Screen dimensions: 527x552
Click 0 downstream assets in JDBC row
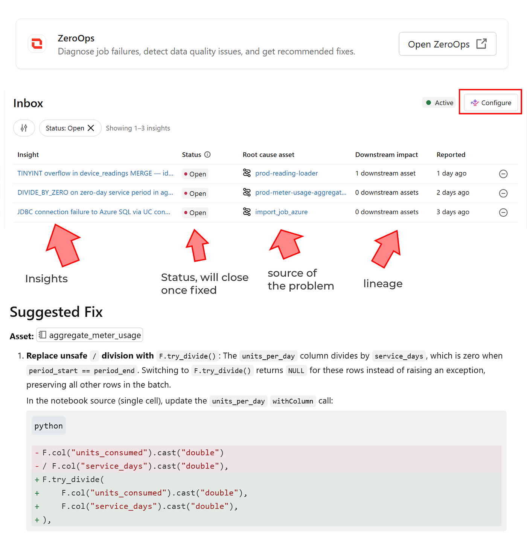coord(387,212)
